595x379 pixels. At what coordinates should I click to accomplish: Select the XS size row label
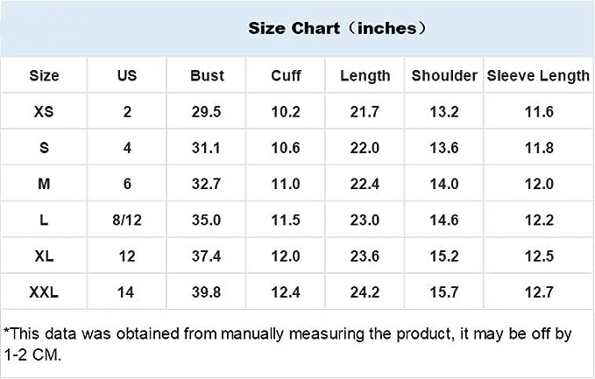44,112
